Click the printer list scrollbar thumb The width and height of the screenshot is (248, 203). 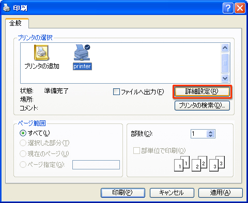click(x=225, y=63)
